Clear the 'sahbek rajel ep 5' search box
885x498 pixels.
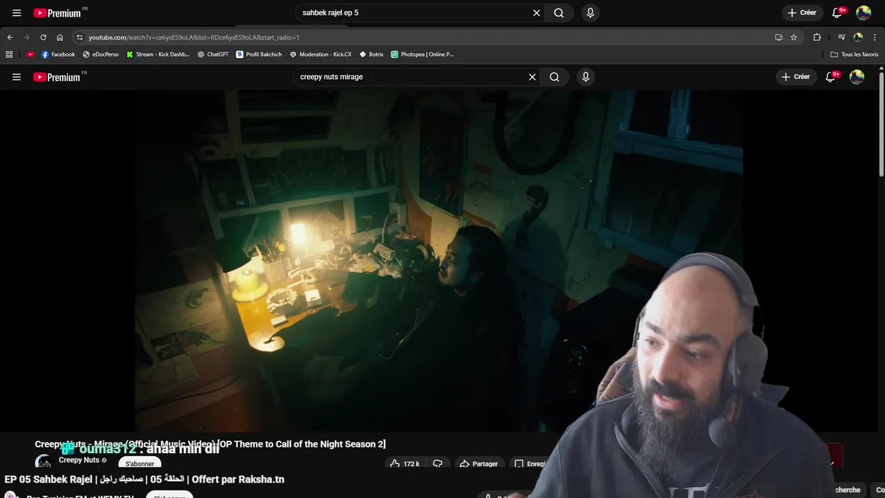click(x=537, y=12)
